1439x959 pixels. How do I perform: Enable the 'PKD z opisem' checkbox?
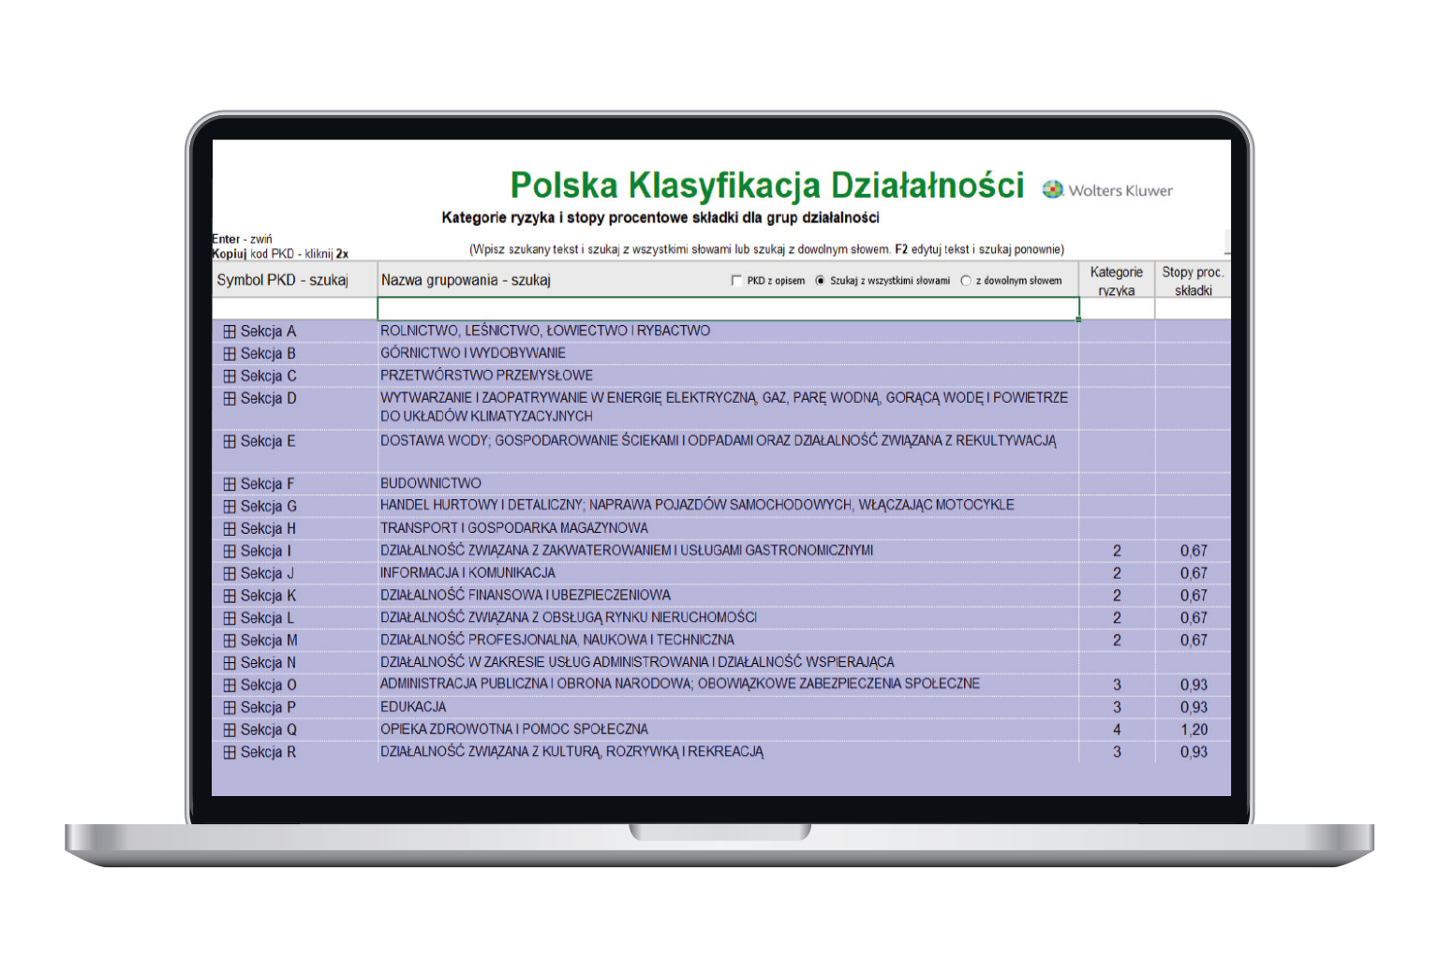point(736,281)
